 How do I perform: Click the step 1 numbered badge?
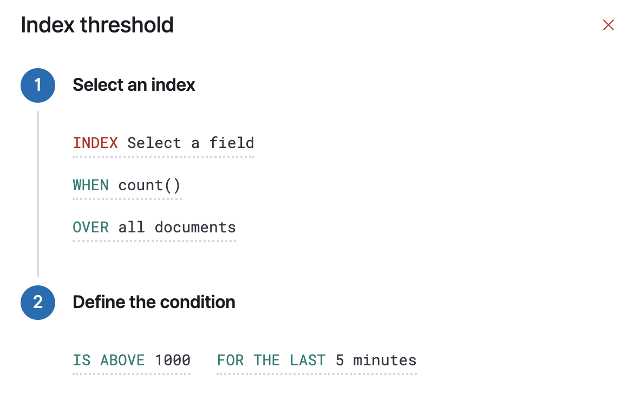point(38,85)
